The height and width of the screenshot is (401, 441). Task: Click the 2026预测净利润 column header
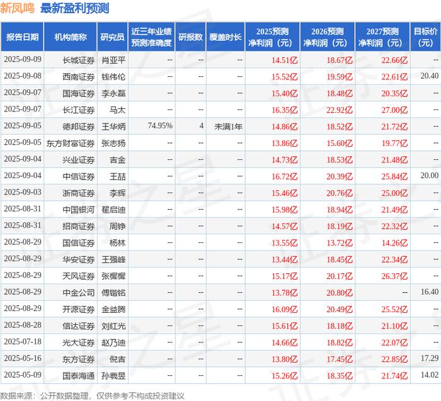(x=327, y=37)
